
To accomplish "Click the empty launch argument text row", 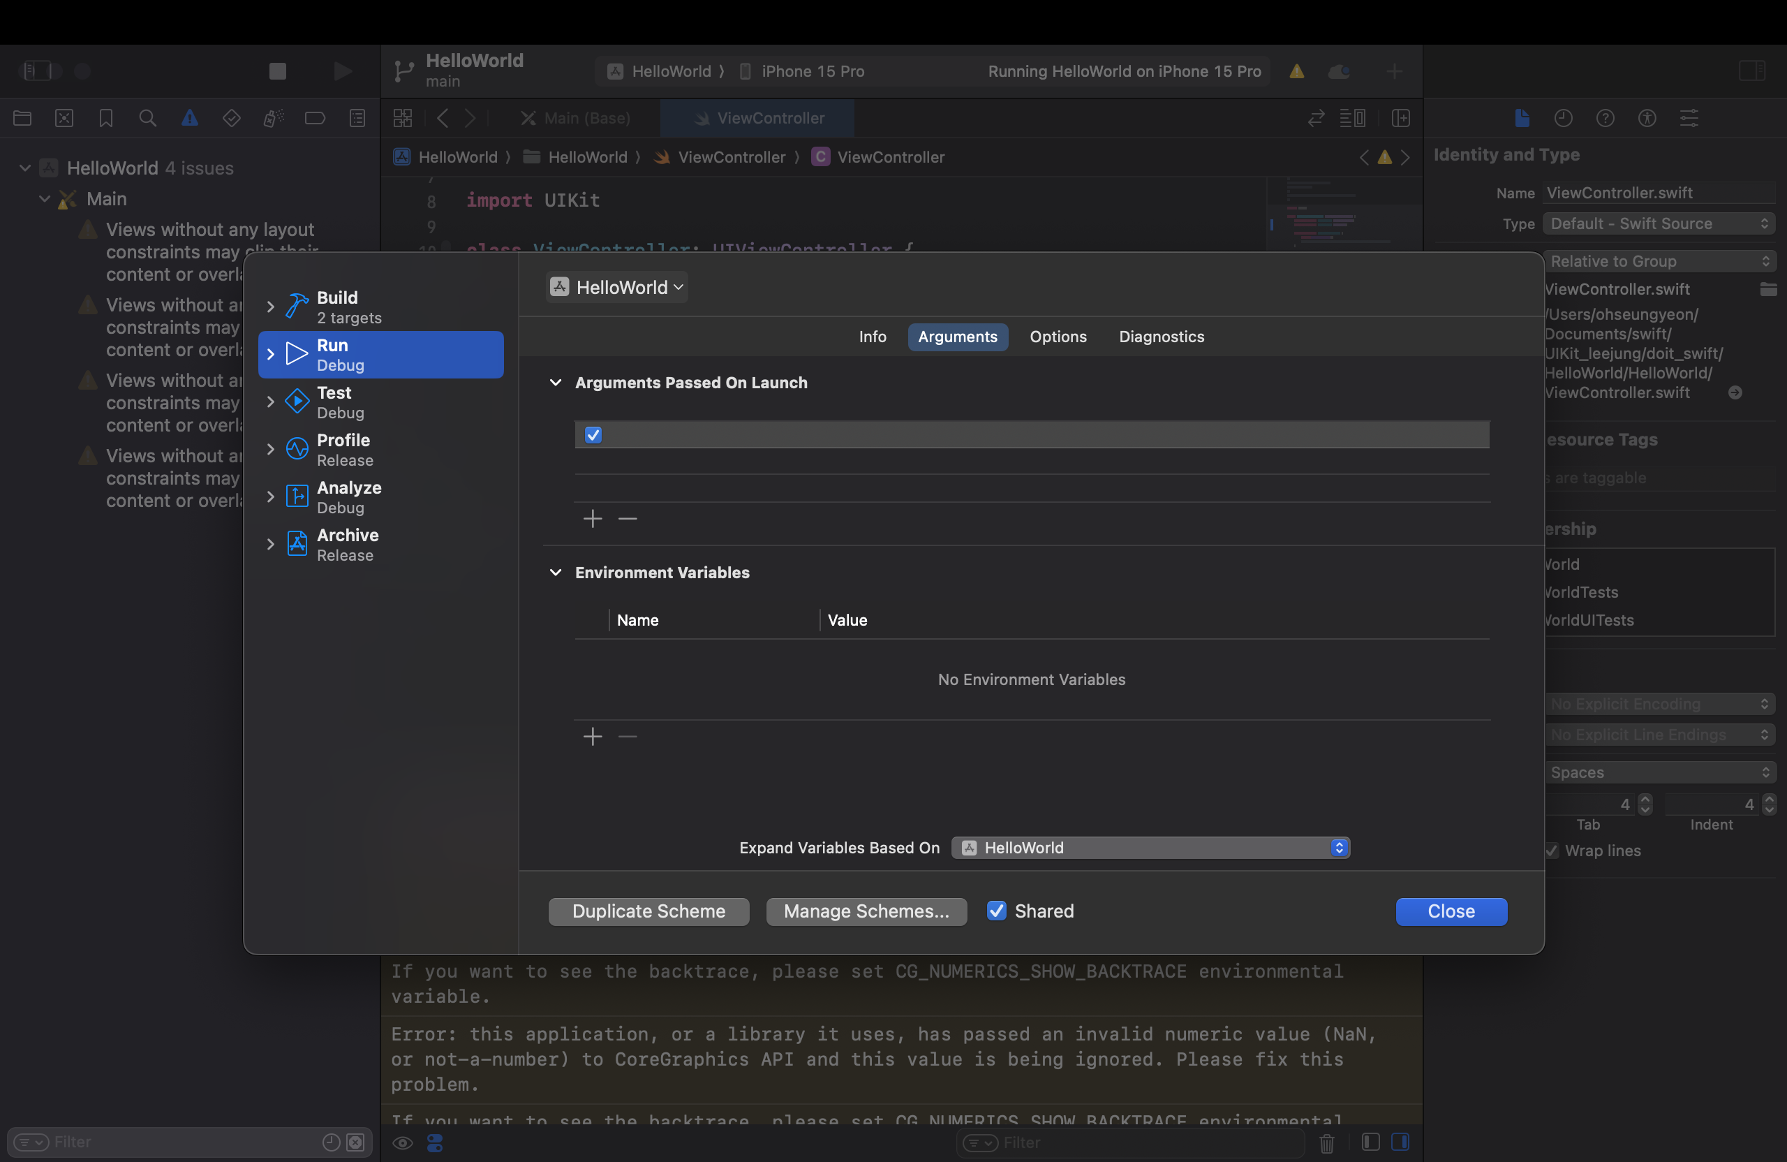I will pos(1032,435).
